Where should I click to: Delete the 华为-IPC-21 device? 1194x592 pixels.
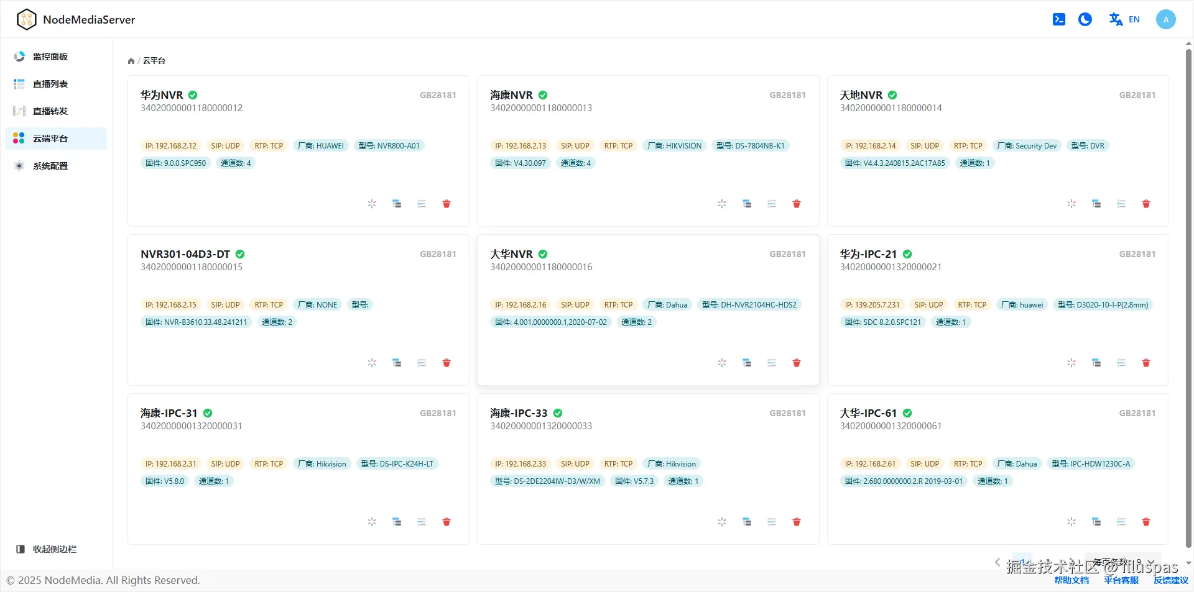point(1146,363)
